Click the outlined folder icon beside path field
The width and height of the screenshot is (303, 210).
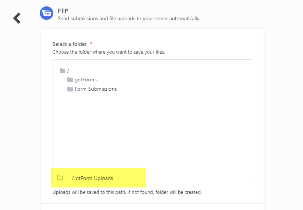point(60,178)
